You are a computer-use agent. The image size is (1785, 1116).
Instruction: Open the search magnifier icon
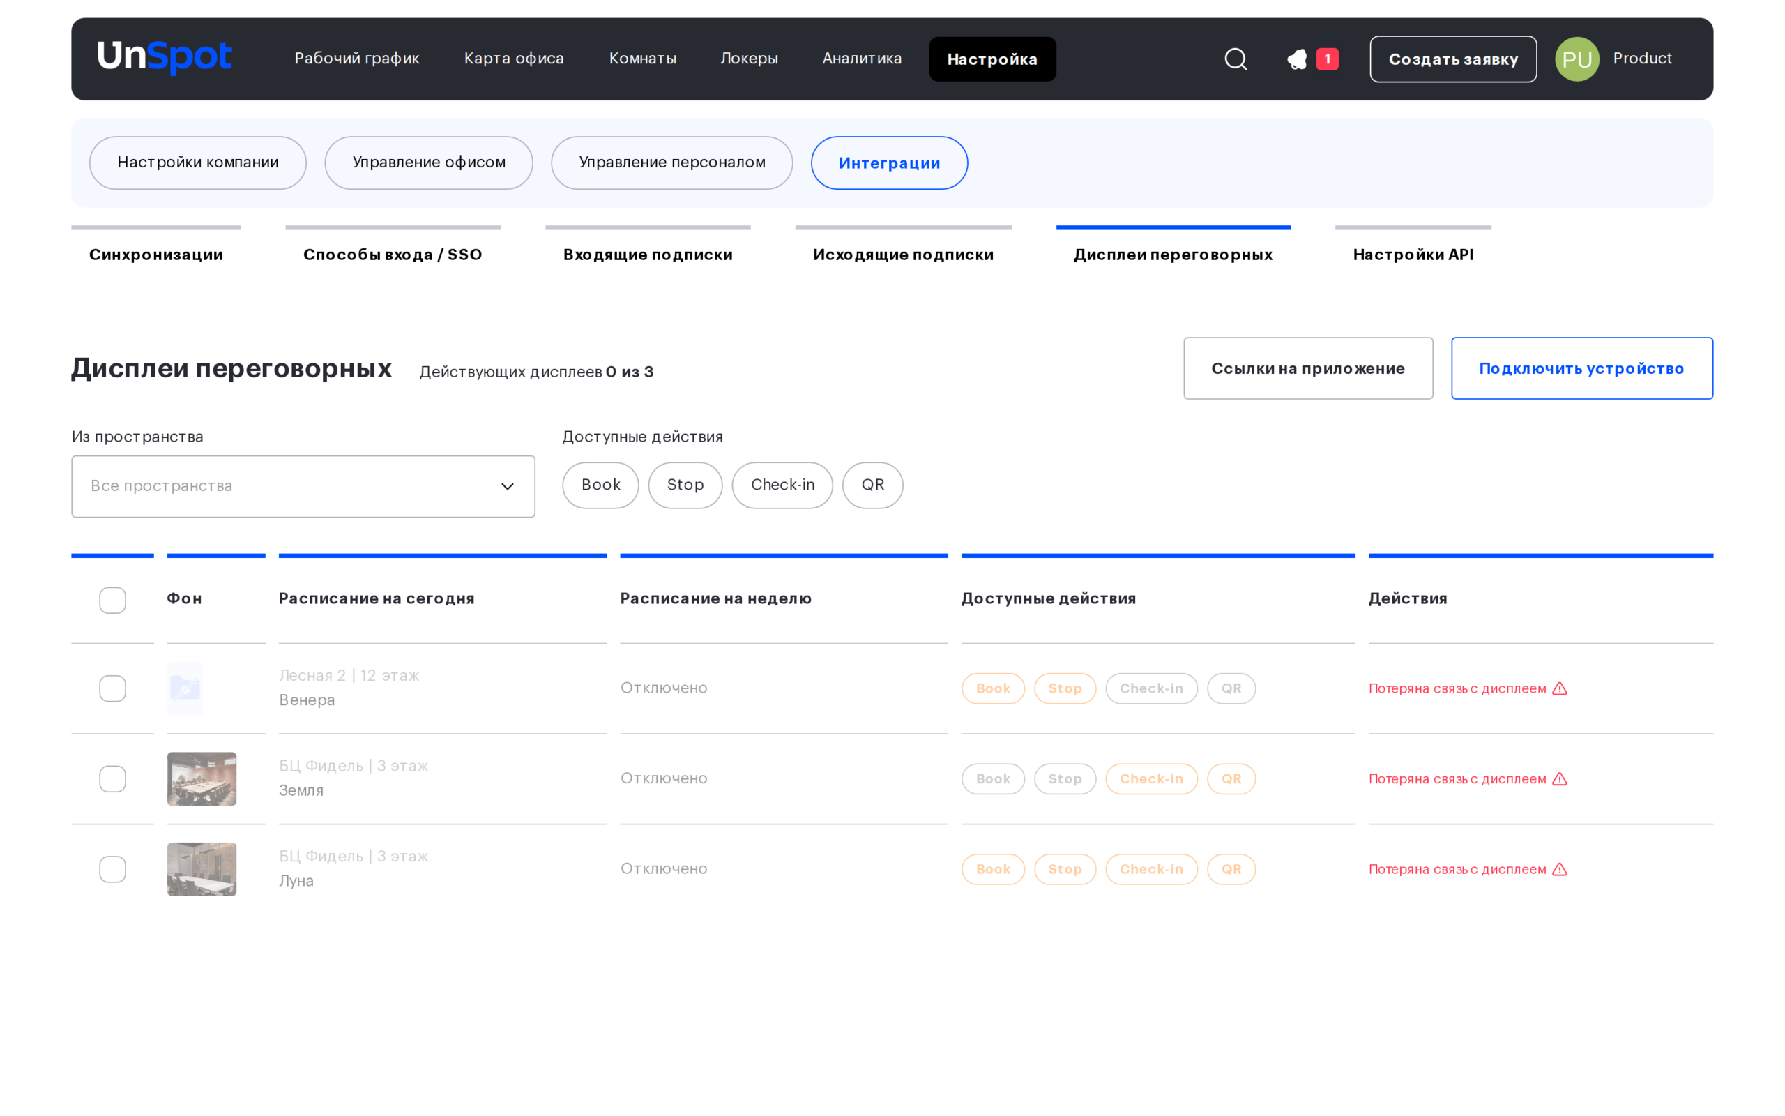[1236, 59]
